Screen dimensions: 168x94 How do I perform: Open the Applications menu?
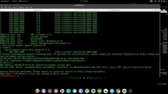point(5,1)
